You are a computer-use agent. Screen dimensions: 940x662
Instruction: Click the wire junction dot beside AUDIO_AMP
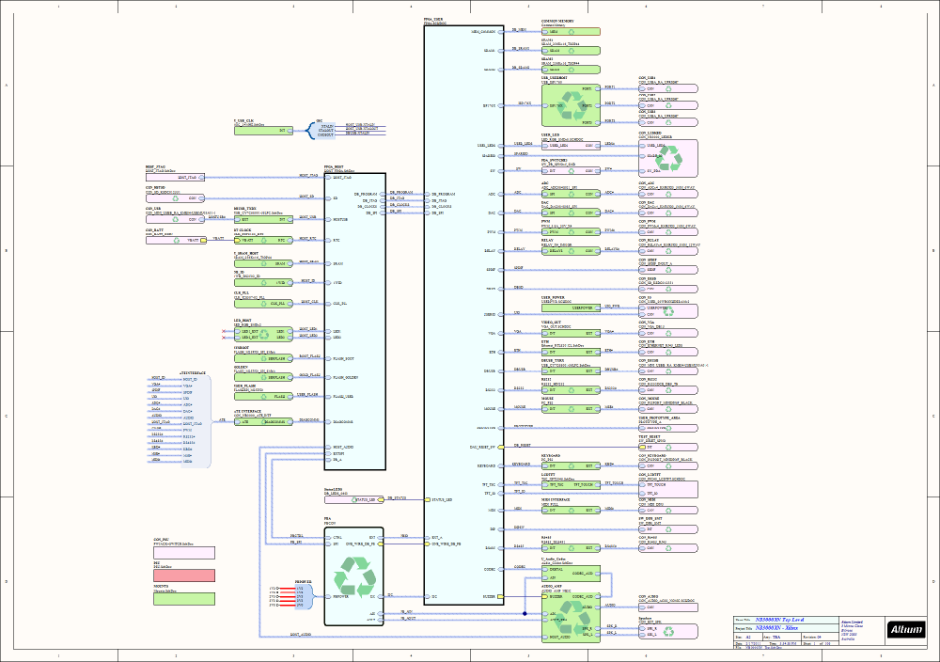525,613
